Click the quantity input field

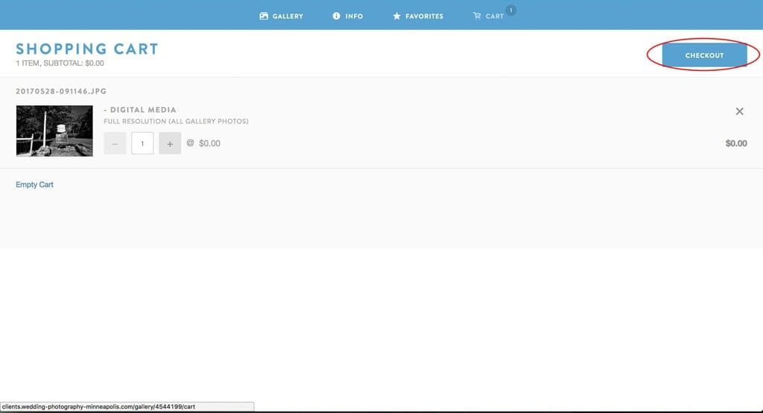[142, 143]
